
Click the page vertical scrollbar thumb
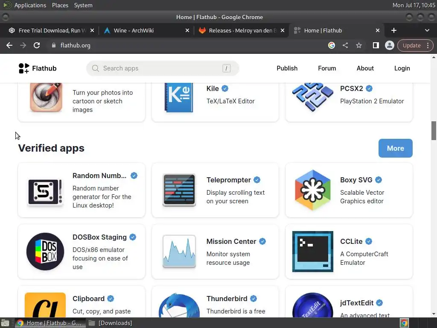(x=434, y=131)
